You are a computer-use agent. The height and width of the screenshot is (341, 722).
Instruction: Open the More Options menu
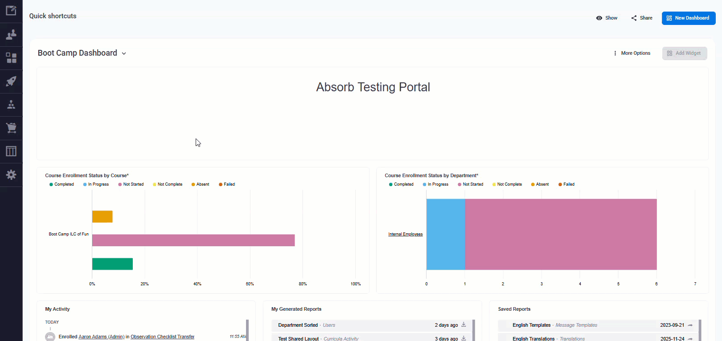tap(632, 53)
